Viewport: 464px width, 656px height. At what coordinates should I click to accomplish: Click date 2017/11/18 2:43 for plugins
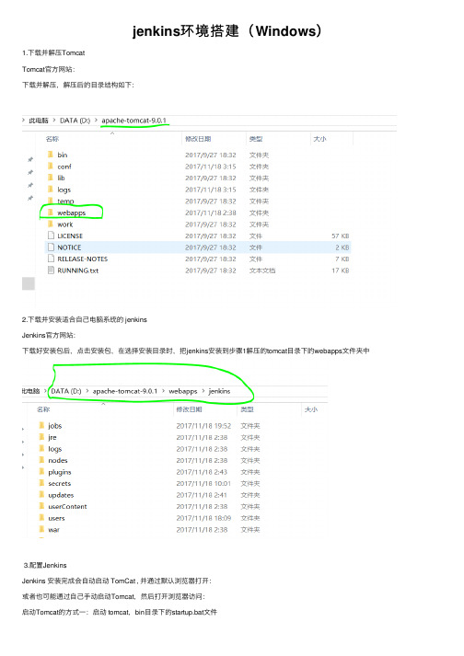pos(202,472)
